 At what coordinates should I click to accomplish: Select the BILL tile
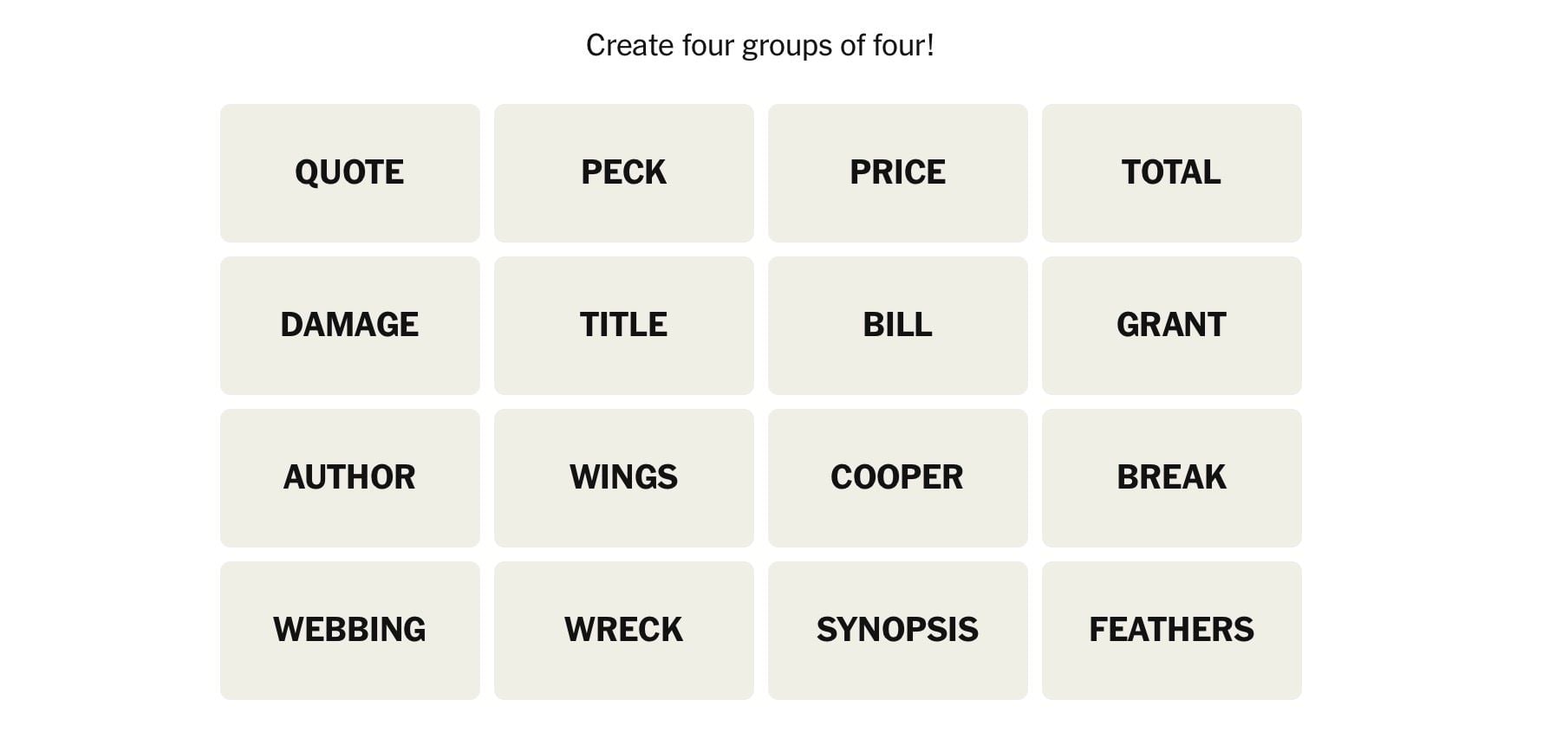(897, 325)
